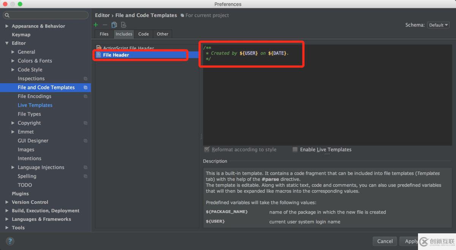Open the Schema dropdown
Image resolution: width=456 pixels, height=250 pixels.
(x=438, y=25)
